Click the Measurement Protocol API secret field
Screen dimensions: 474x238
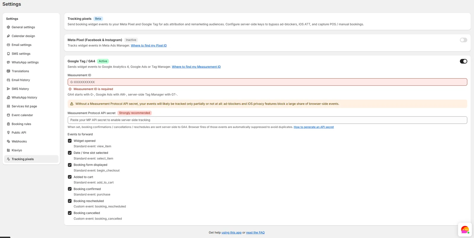pyautogui.click(x=267, y=120)
